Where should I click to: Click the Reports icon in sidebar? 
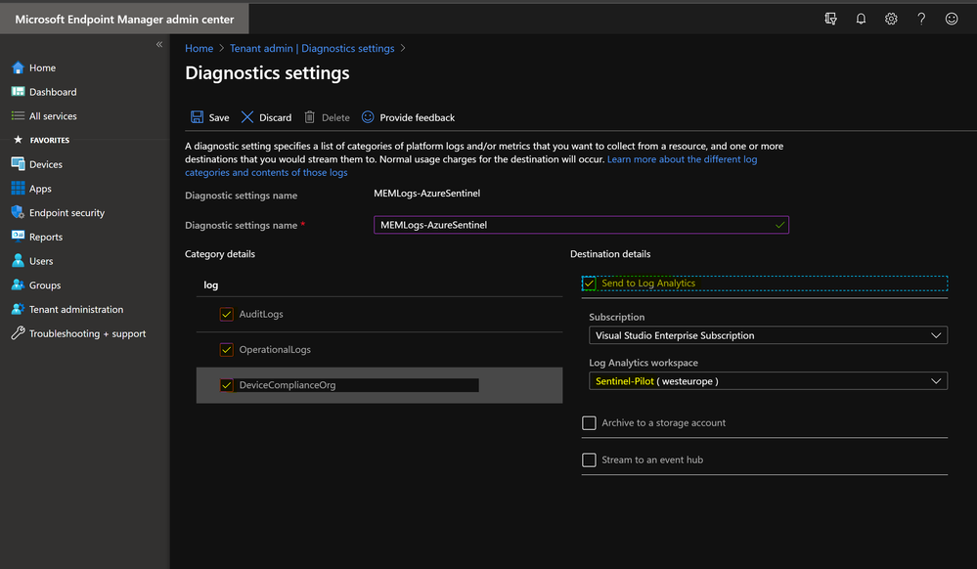(x=18, y=237)
